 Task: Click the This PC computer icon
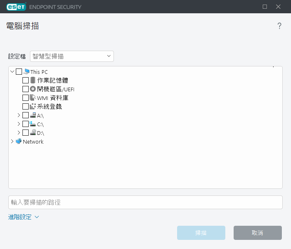pos(27,72)
